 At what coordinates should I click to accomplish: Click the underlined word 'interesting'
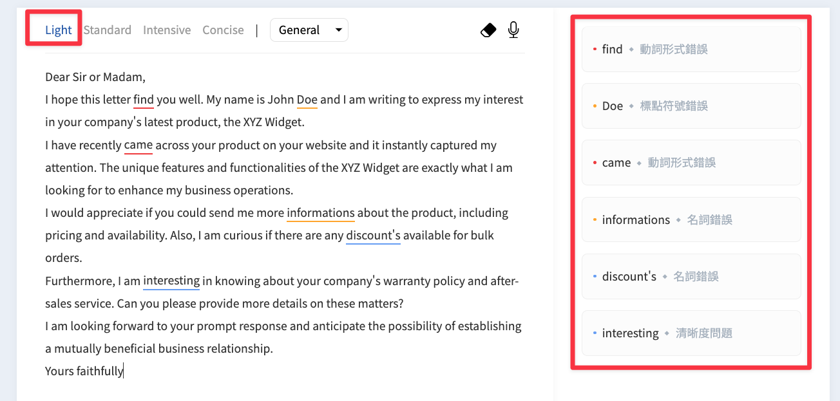(x=171, y=281)
